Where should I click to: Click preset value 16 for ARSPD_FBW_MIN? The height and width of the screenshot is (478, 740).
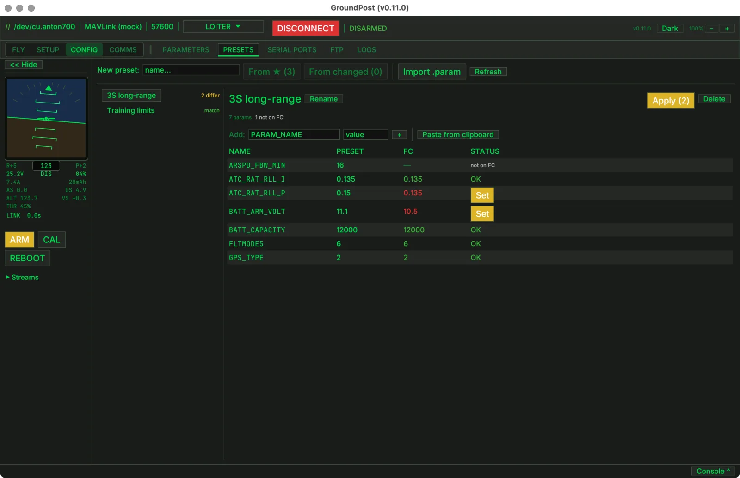pos(340,165)
